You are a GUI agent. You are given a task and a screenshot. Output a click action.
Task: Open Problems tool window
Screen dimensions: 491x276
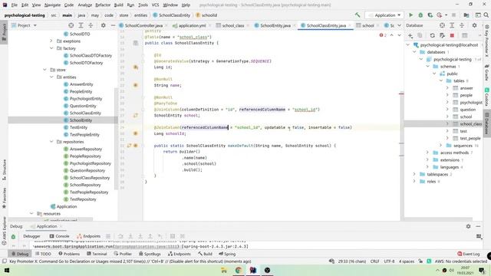pyautogui.click(x=69, y=254)
